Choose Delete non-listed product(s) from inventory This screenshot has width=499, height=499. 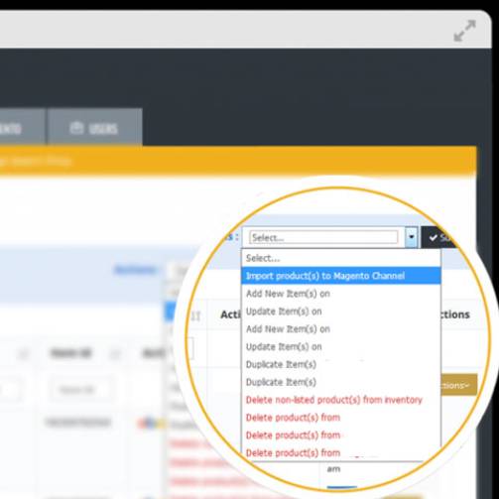341,400
